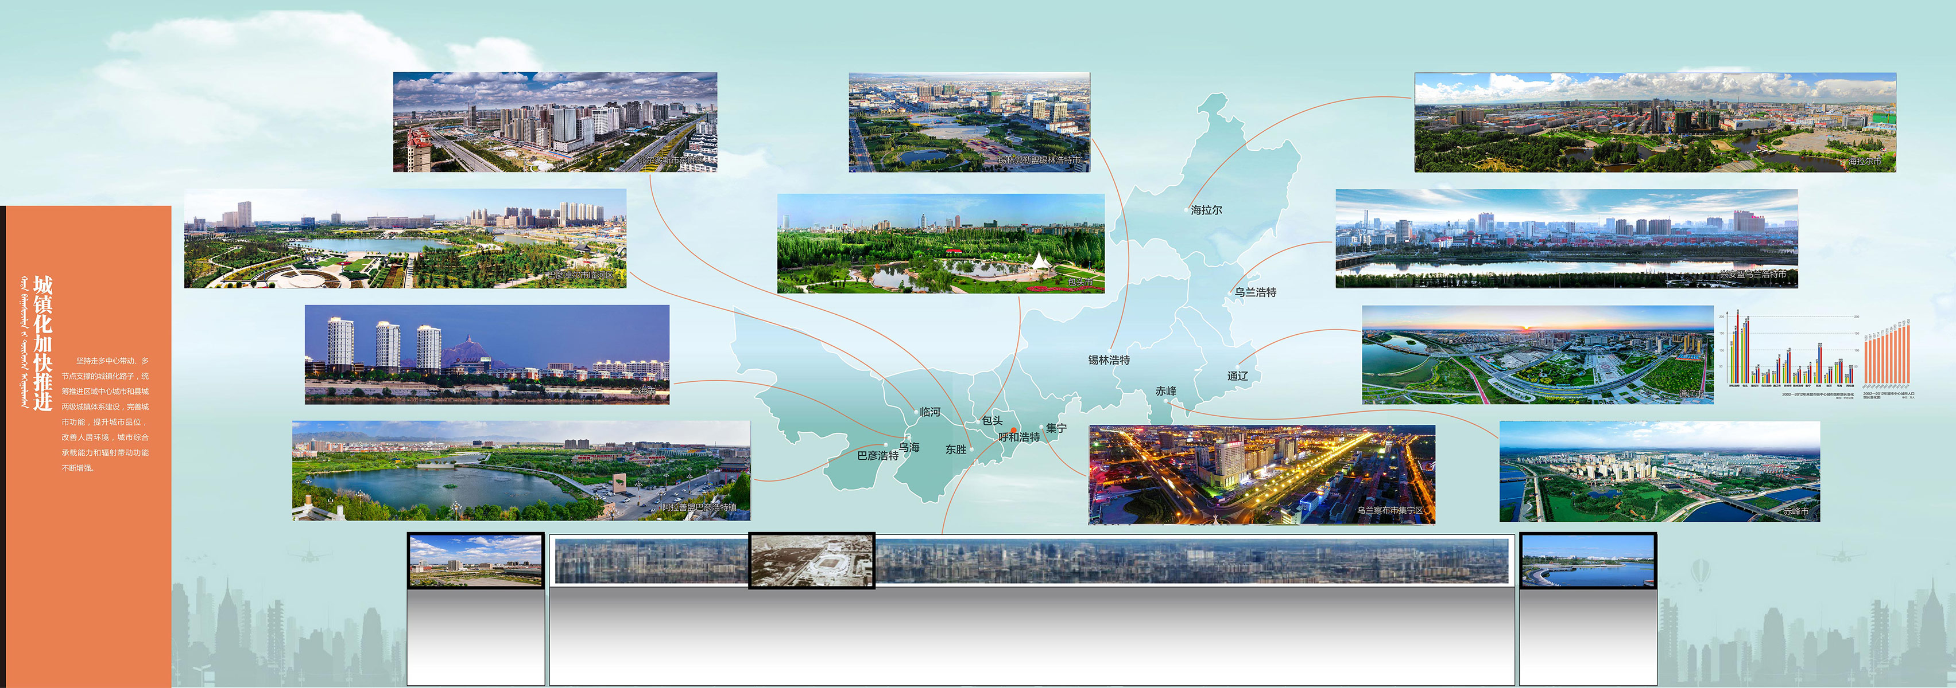Click the 乌兰察布市集宁区 night photo

coord(1261,474)
